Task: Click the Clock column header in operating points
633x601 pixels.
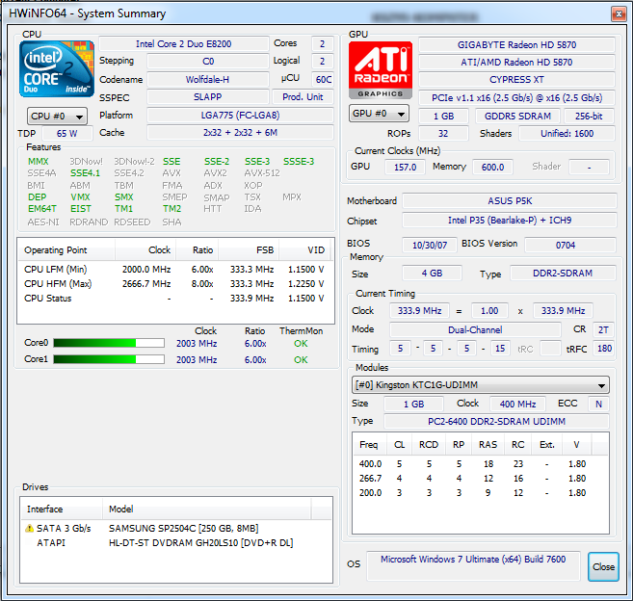Action: point(145,249)
